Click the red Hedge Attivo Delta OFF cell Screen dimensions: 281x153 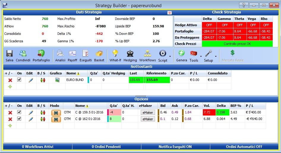pos(209,25)
